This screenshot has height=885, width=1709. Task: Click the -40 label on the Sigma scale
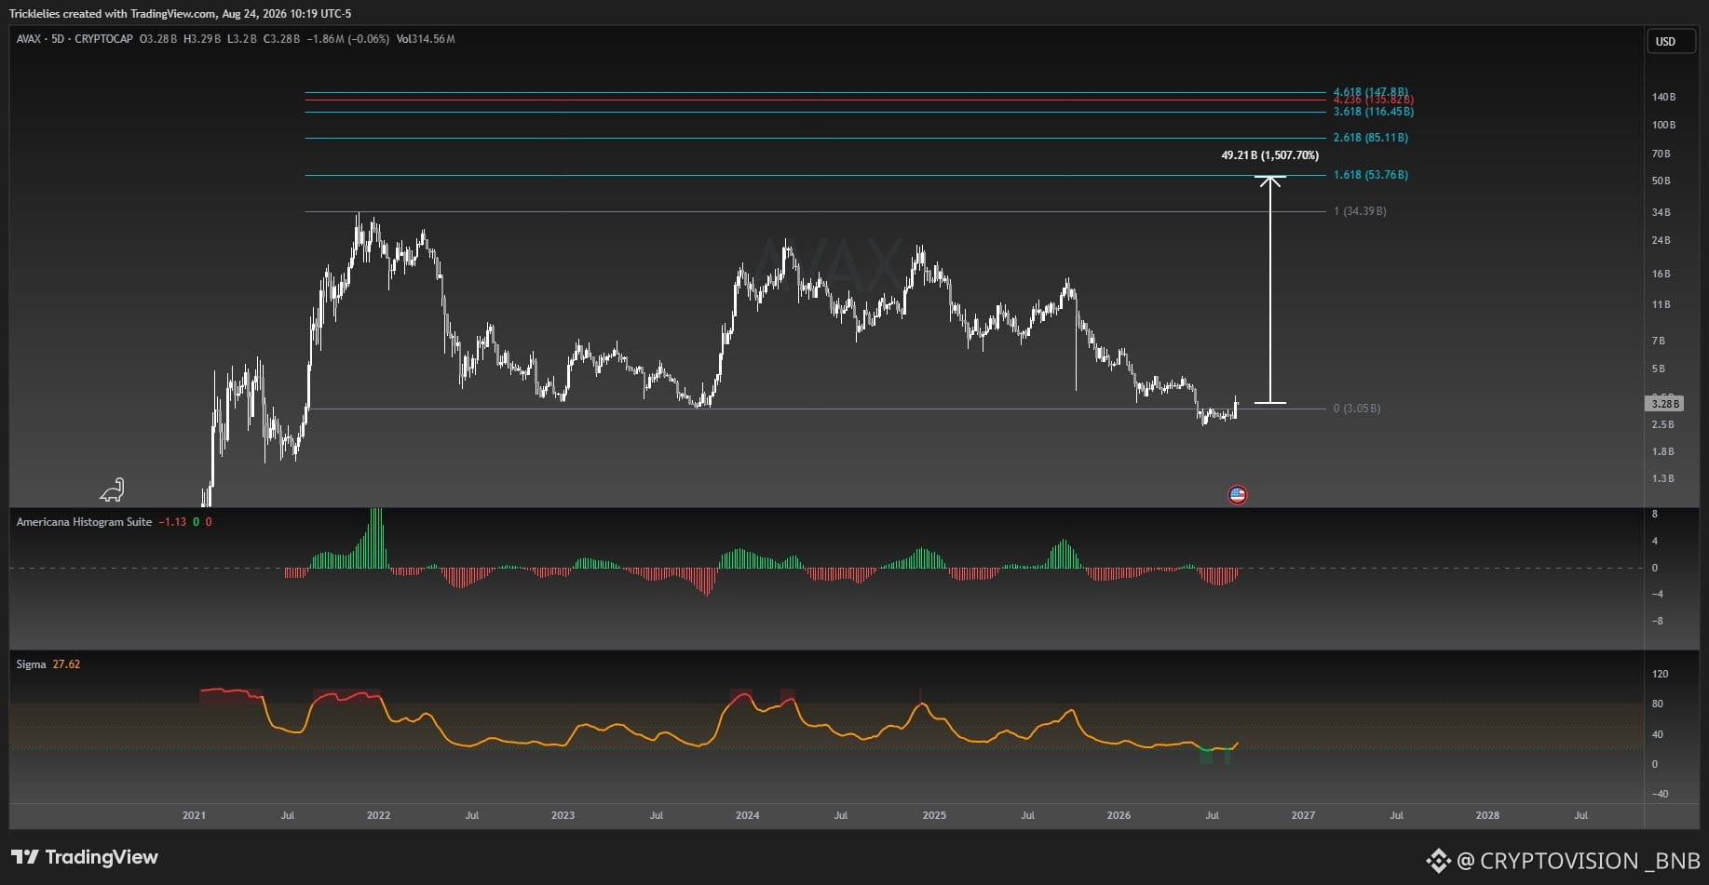(x=1659, y=795)
